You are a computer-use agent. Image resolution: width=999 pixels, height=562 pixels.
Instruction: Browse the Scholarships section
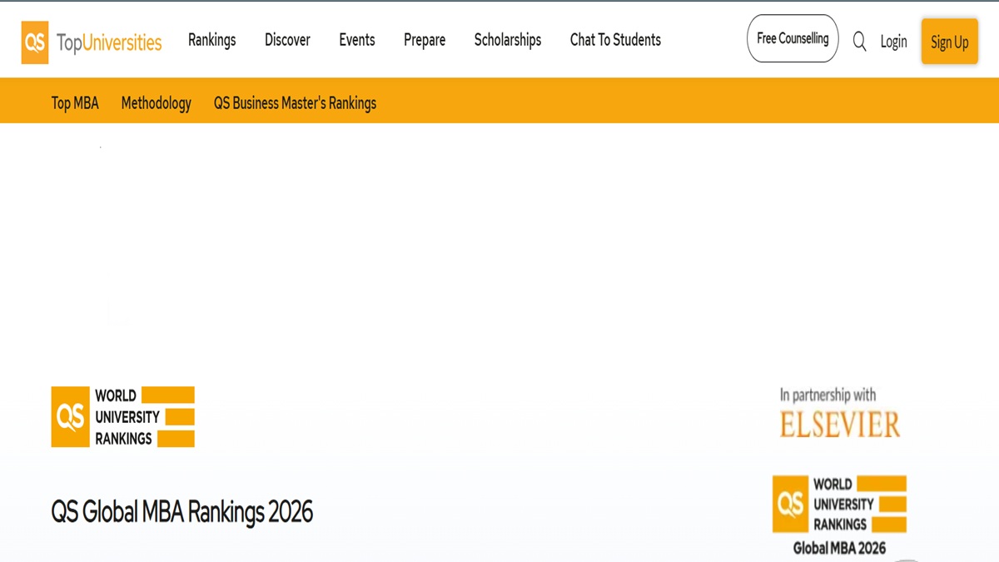[x=508, y=39]
